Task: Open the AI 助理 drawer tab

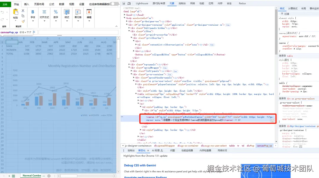Action: (x=157, y=151)
